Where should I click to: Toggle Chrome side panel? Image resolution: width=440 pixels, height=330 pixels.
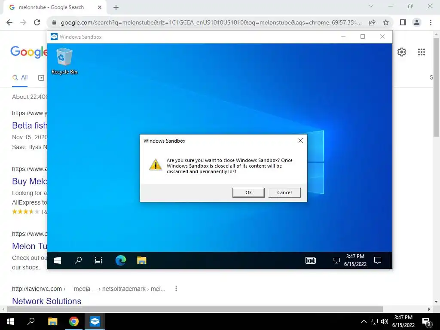[403, 22]
